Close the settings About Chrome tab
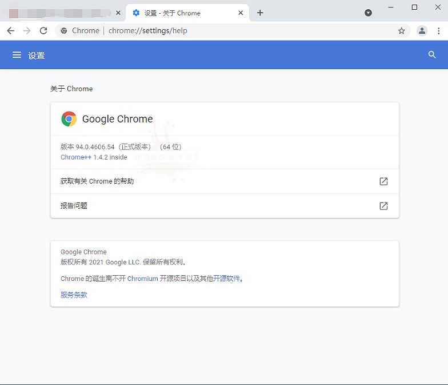448x385 pixels. [x=241, y=13]
